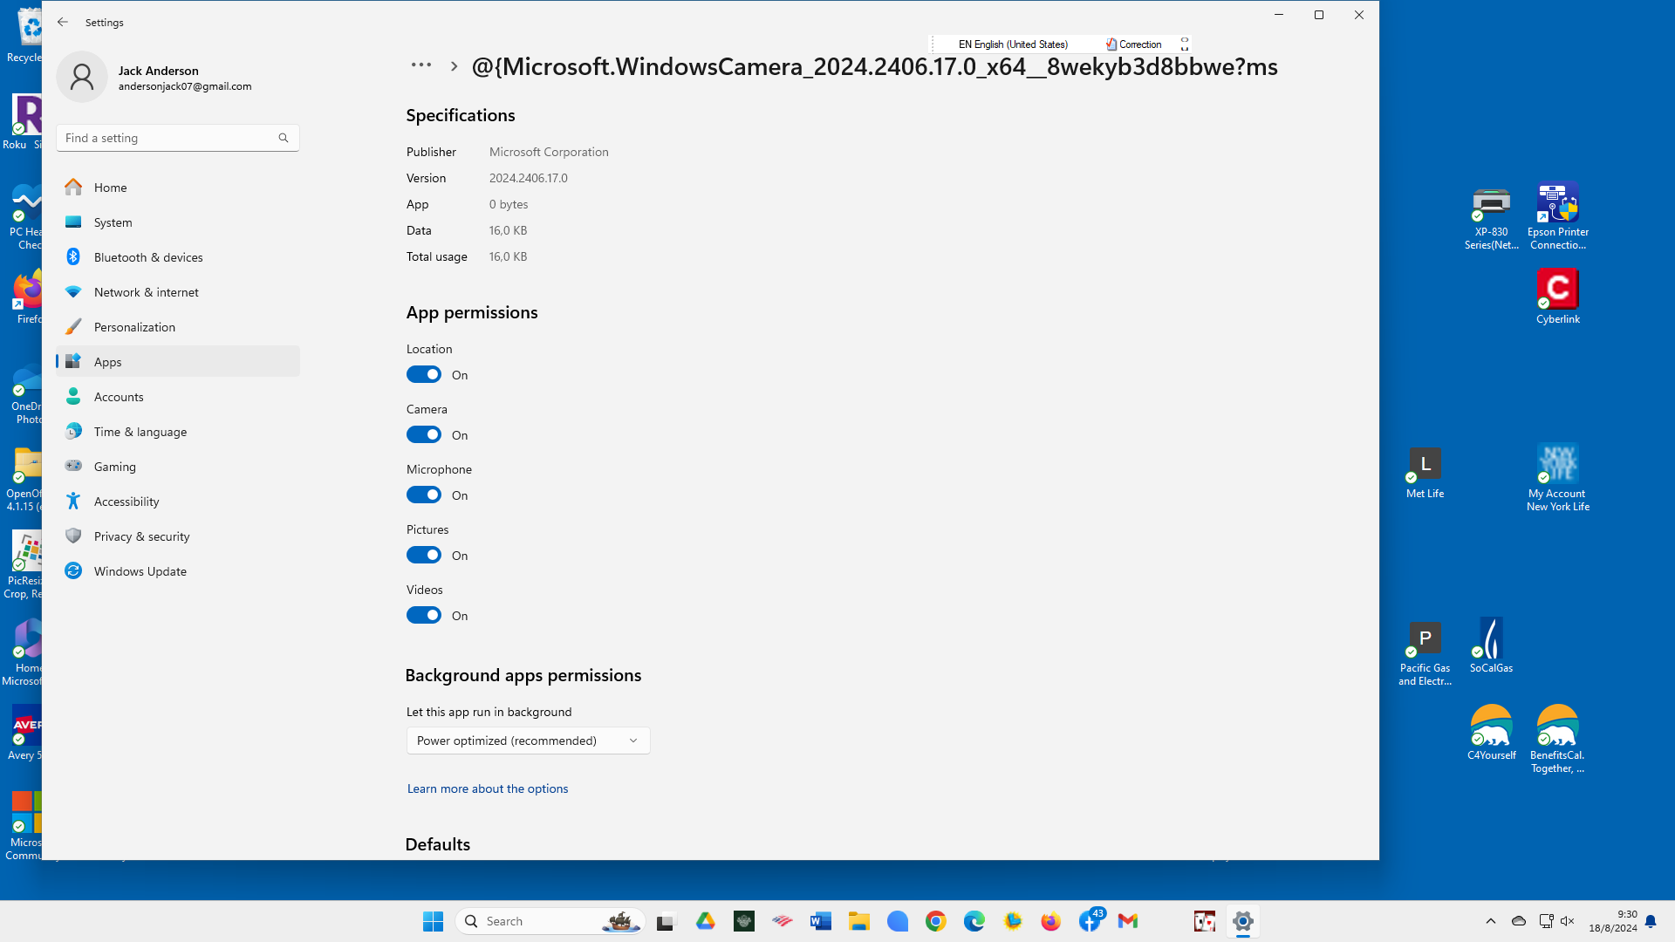Open Network & internet settings
The height and width of the screenshot is (942, 1675).
click(x=178, y=292)
